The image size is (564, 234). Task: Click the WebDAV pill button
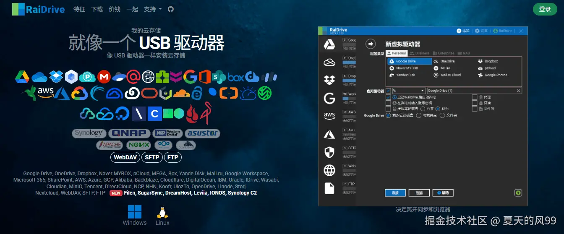click(125, 157)
